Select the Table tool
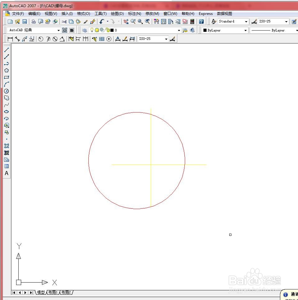Image resolution: width=298 pixels, height=300 pixels. (x=7, y=166)
